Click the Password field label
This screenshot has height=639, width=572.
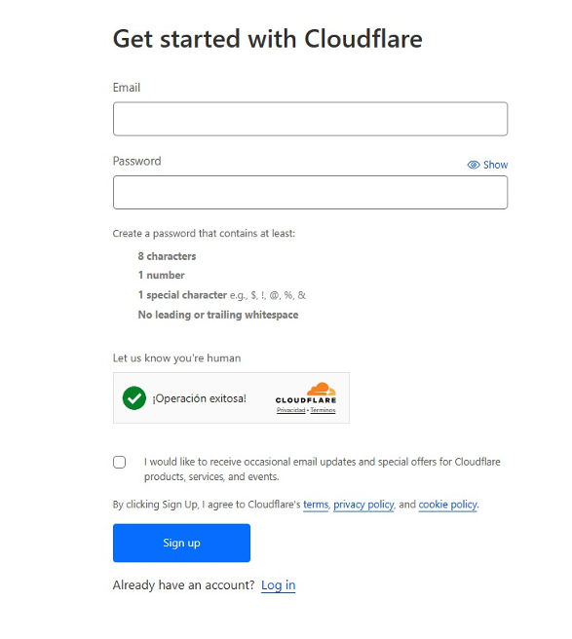[x=137, y=161]
